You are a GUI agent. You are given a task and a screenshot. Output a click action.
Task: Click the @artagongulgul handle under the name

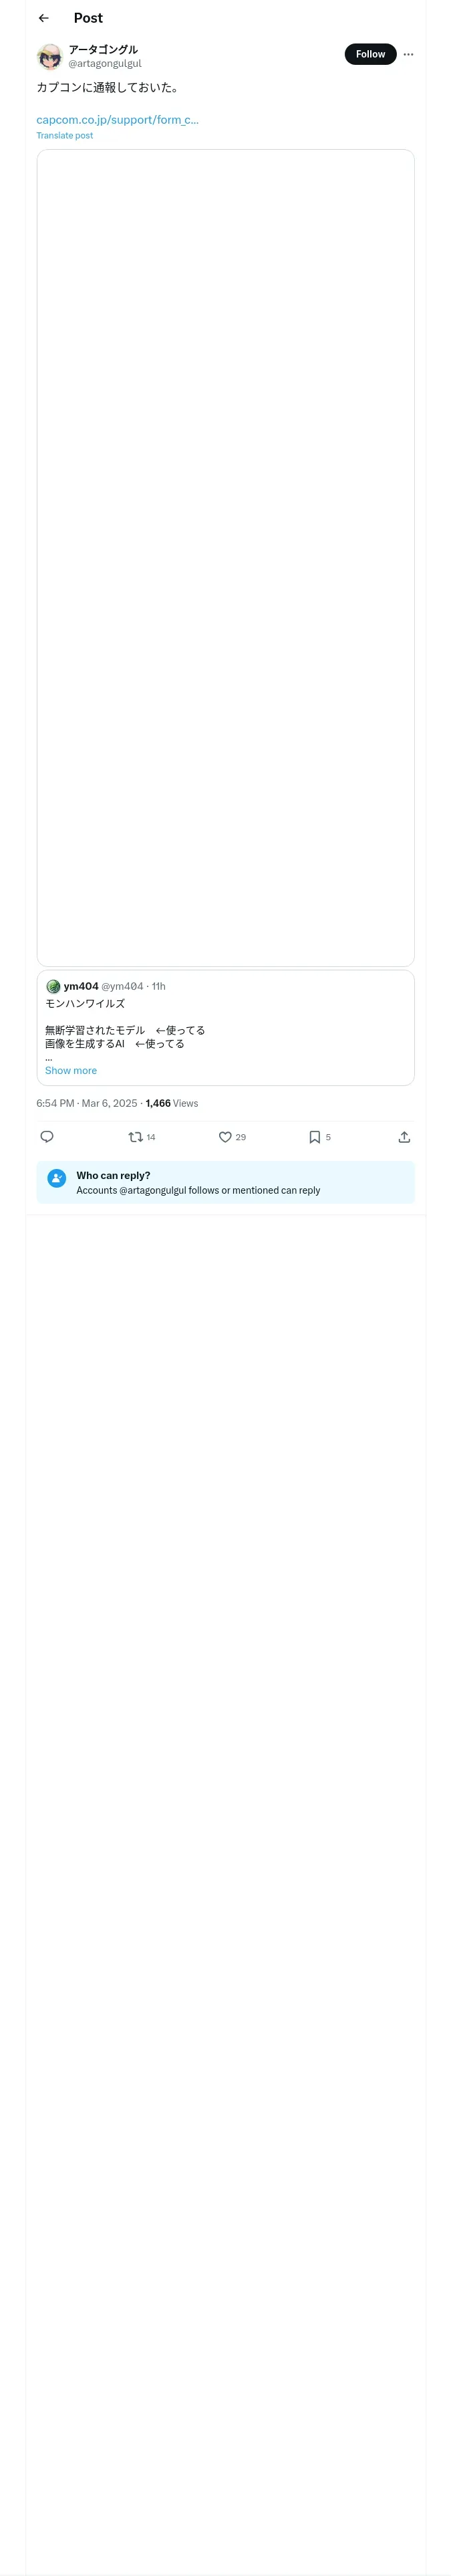pyautogui.click(x=105, y=64)
